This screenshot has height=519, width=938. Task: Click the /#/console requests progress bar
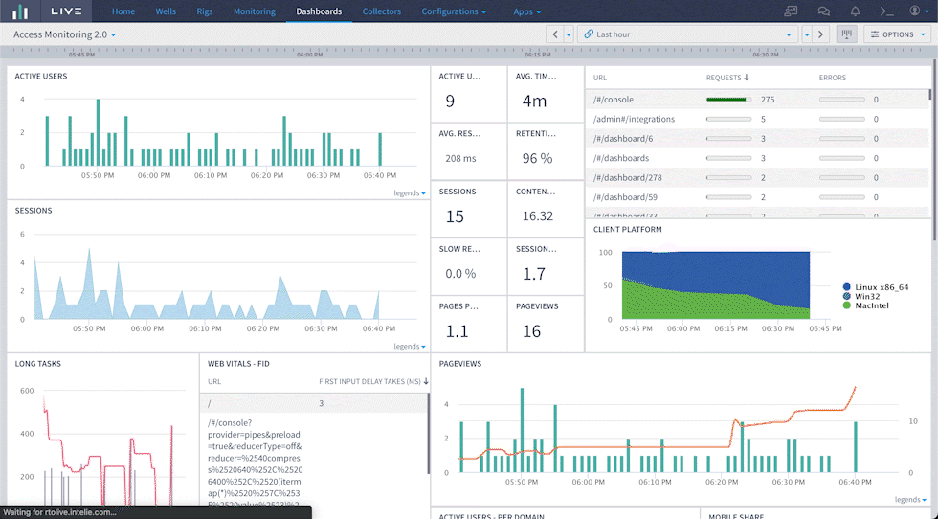tap(727, 100)
